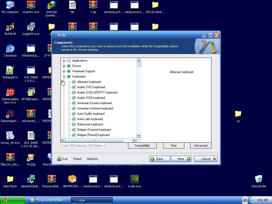Click the scroll down arrow of component list

(139, 136)
